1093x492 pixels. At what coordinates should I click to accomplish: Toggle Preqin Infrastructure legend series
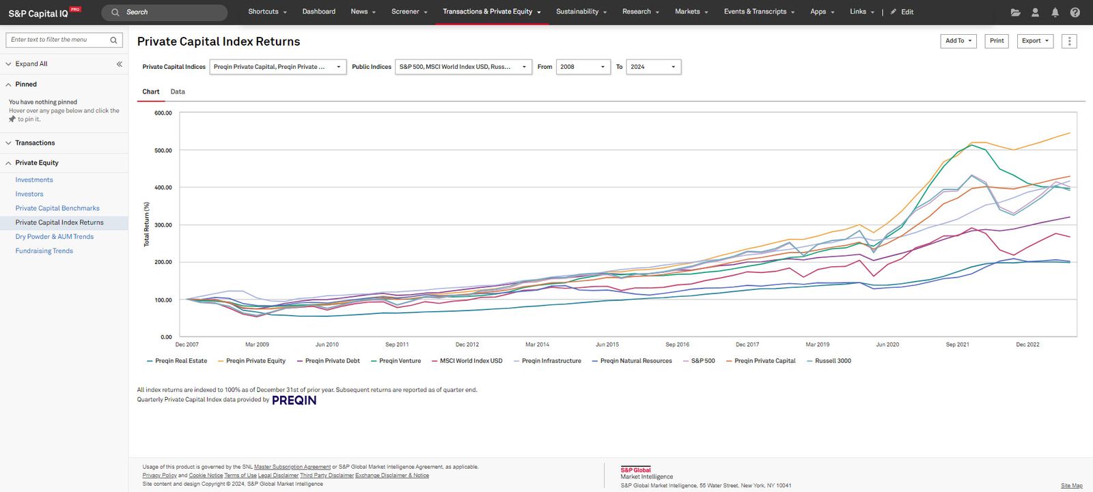pos(547,361)
